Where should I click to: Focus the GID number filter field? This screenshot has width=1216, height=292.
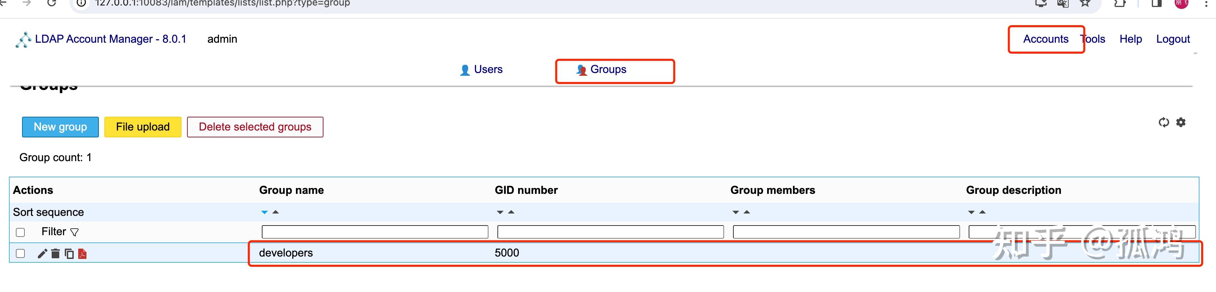point(610,232)
